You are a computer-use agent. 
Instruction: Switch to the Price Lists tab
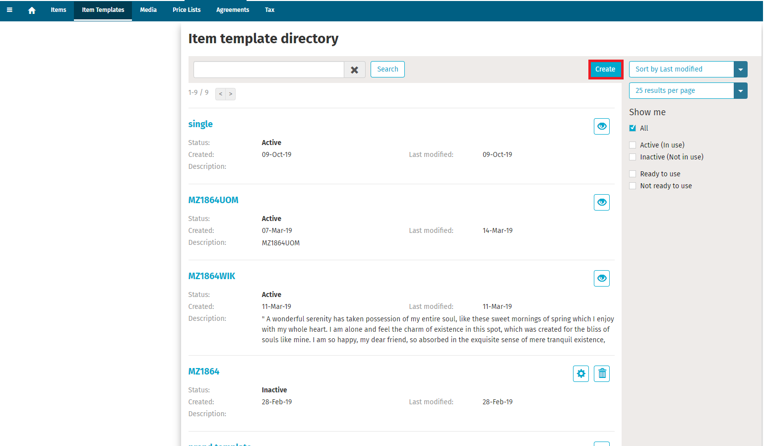pyautogui.click(x=187, y=10)
